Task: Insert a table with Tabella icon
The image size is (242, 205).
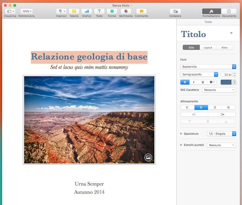Action: click(x=74, y=11)
